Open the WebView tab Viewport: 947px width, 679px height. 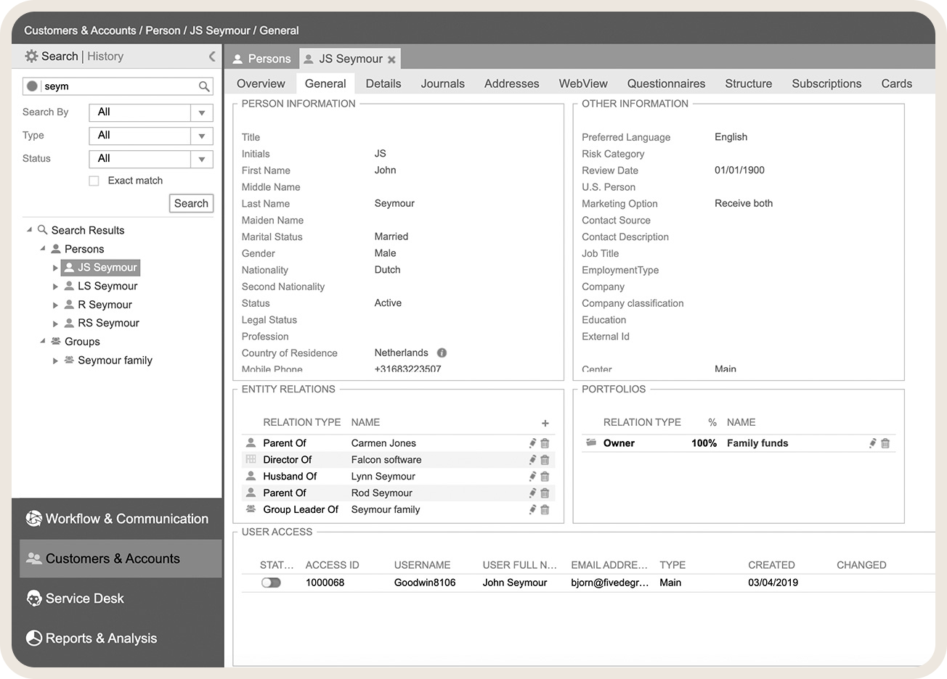(x=583, y=83)
